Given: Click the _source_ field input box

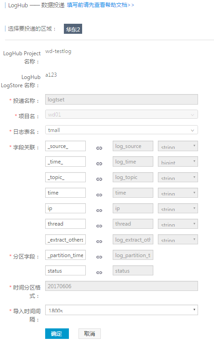Looking at the screenshot, I should pos(65,146).
